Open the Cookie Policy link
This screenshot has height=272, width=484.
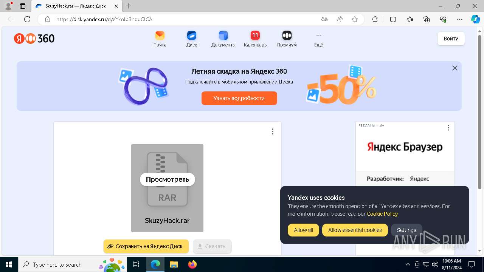coord(382,214)
